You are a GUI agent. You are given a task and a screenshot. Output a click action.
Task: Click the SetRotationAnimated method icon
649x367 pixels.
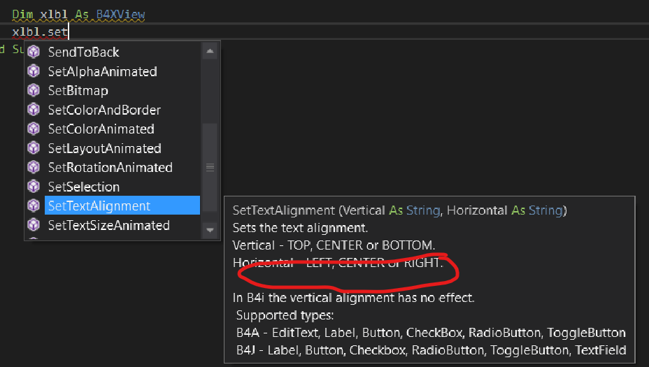[34, 168]
